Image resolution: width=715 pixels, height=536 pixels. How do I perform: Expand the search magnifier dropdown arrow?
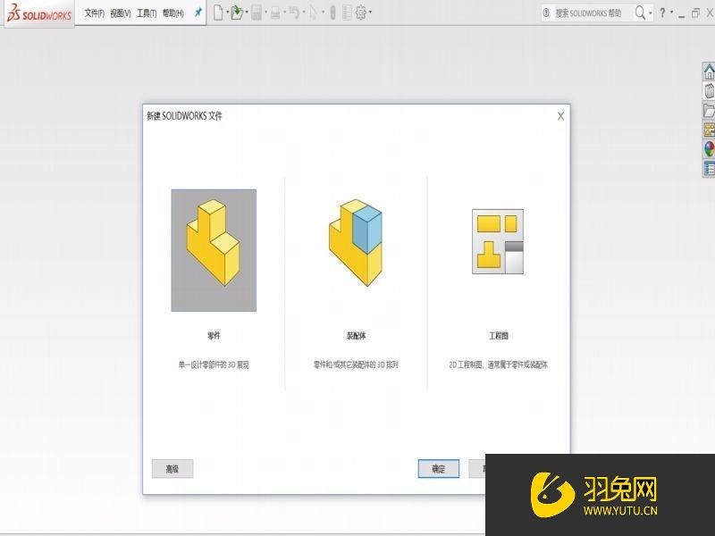coord(651,13)
